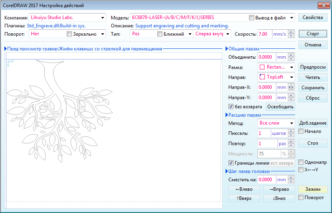332x213 pixels.
Task: Collapse the Общие парам section
Action: click(227, 49)
